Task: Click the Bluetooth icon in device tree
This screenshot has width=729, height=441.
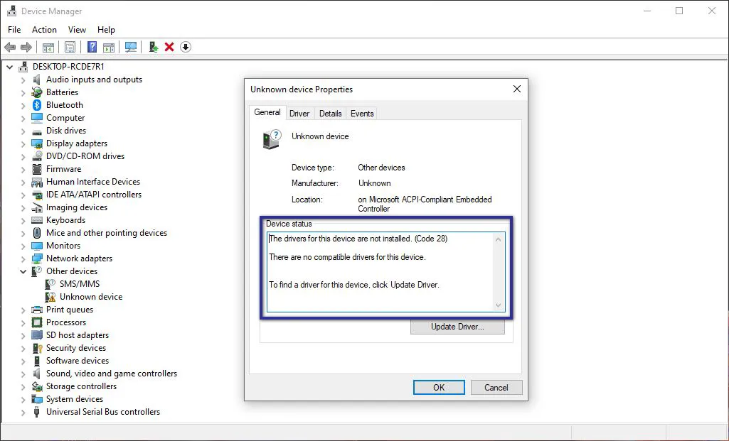Action: [38, 105]
